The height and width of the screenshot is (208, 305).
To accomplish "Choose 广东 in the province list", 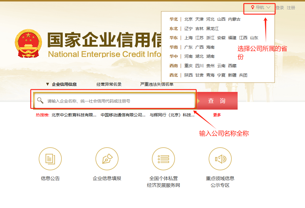I will point(189,47).
